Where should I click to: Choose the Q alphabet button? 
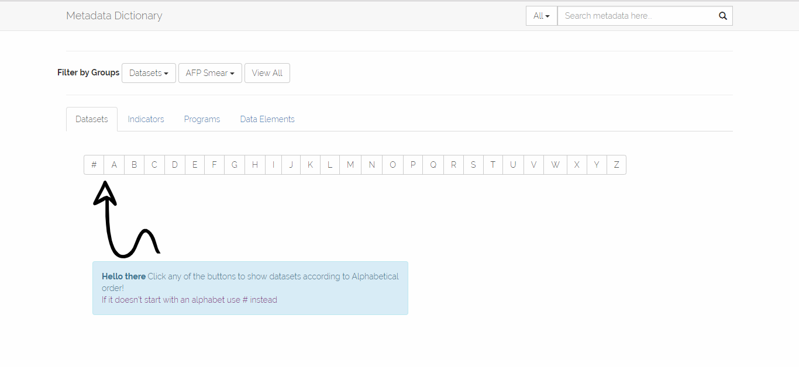[433, 165]
